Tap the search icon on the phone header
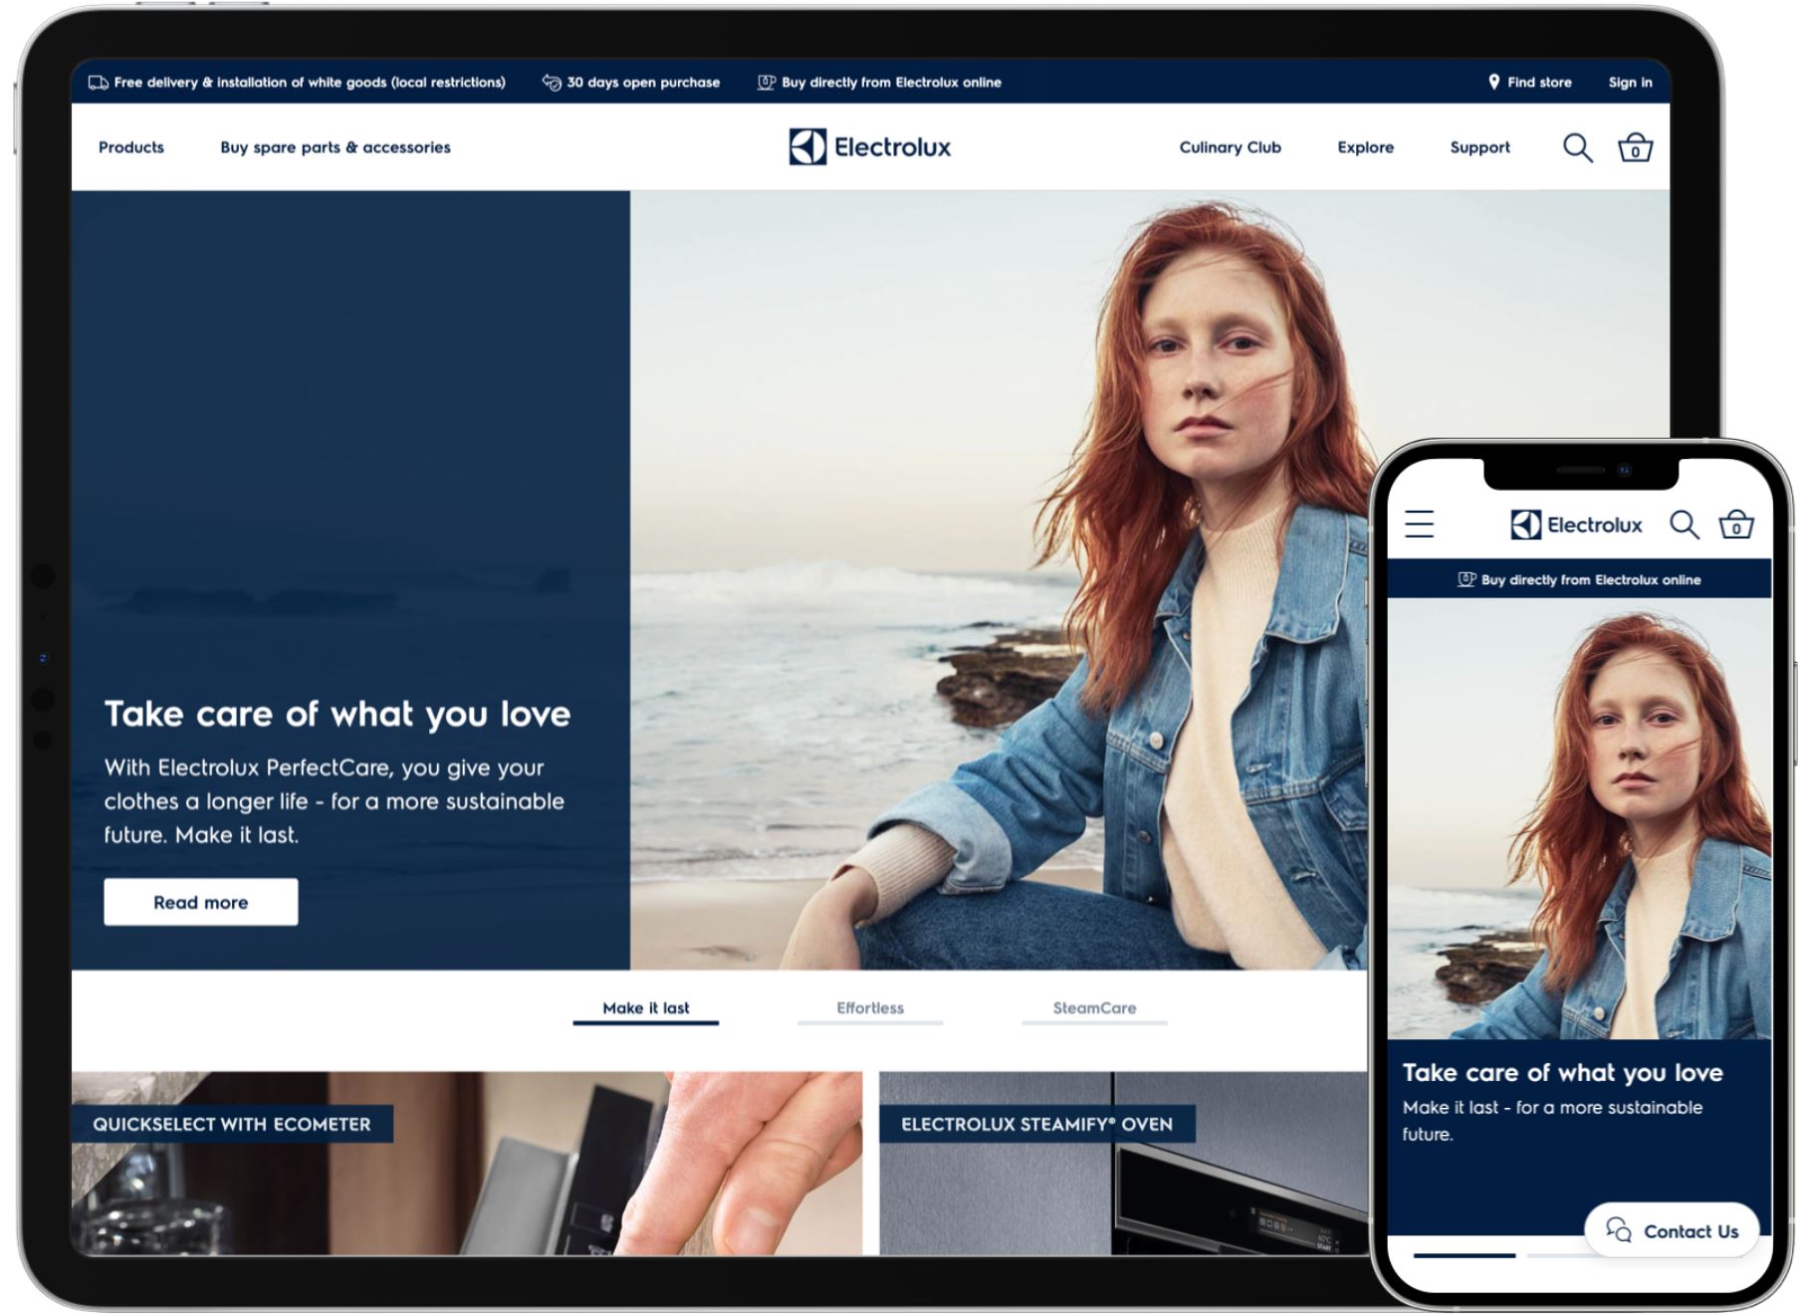 pyautogui.click(x=1685, y=523)
